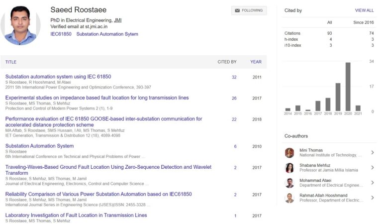The height and width of the screenshot is (224, 382).
Task: Expand the chevron next to Shabana Mehfuz
Action: pyautogui.click(x=372, y=168)
